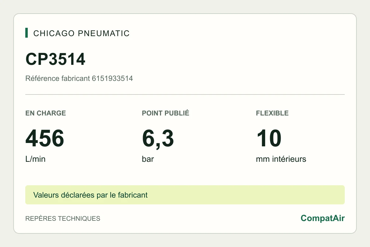
Task: Click the bar unit text
Action: coord(148,159)
